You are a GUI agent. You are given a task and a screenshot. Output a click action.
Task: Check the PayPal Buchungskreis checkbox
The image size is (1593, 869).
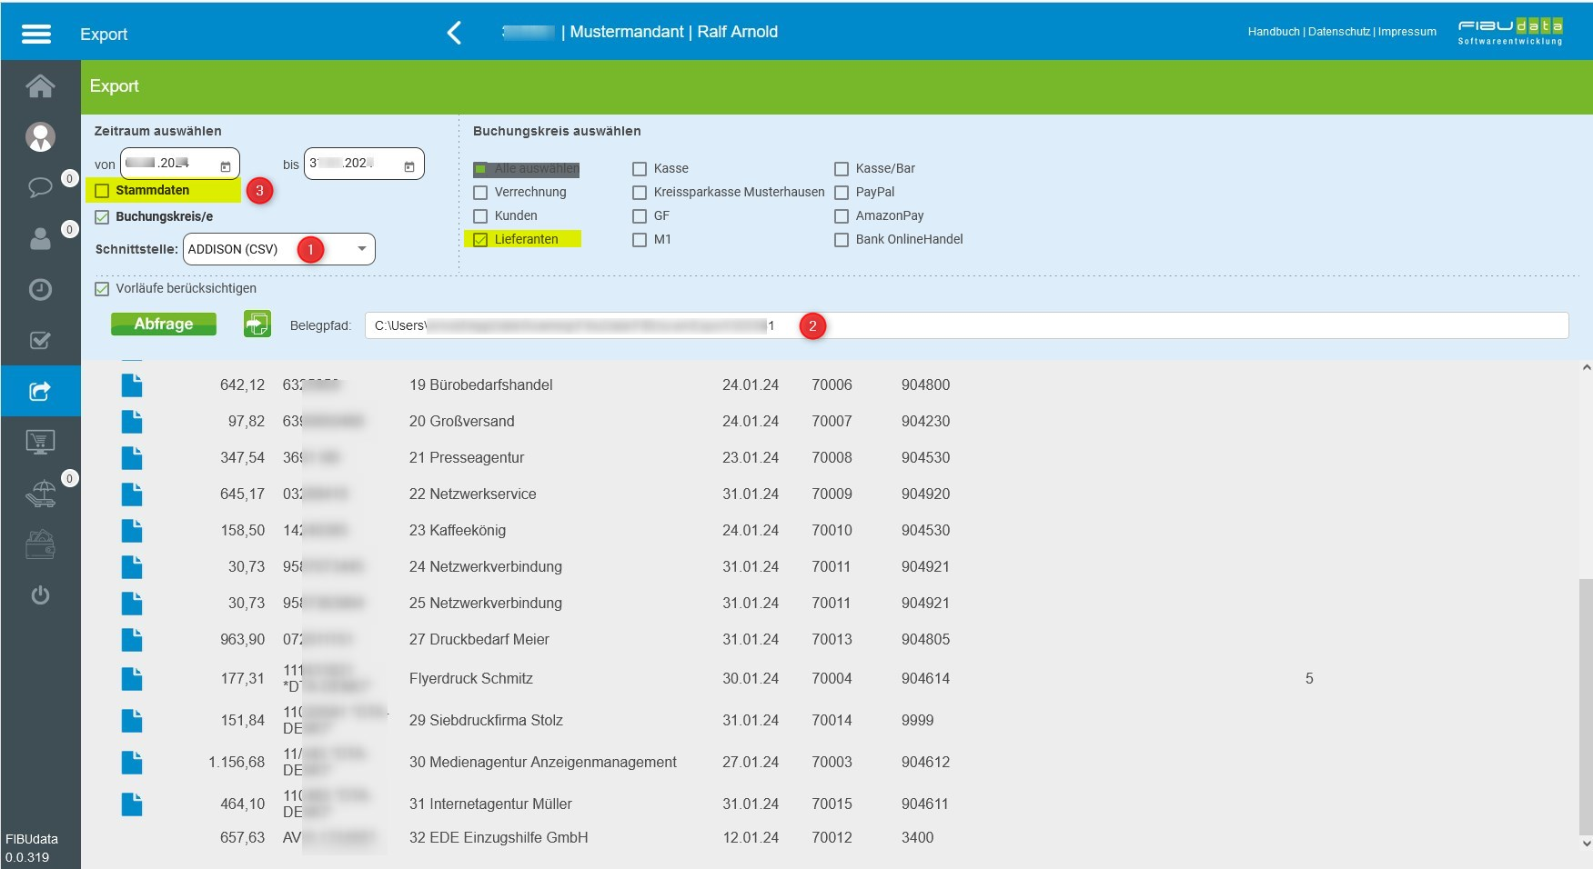coord(842,193)
